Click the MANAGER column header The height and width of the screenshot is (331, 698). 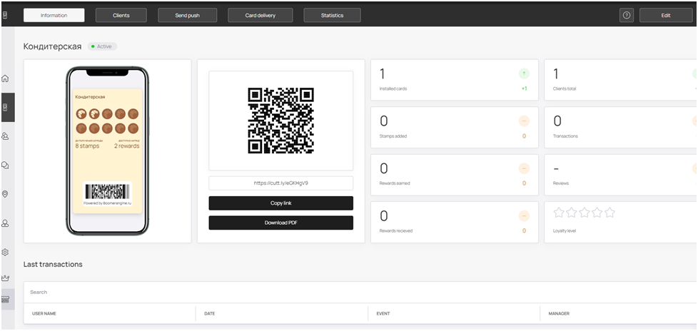(559, 314)
